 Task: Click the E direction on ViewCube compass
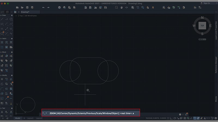210,25
